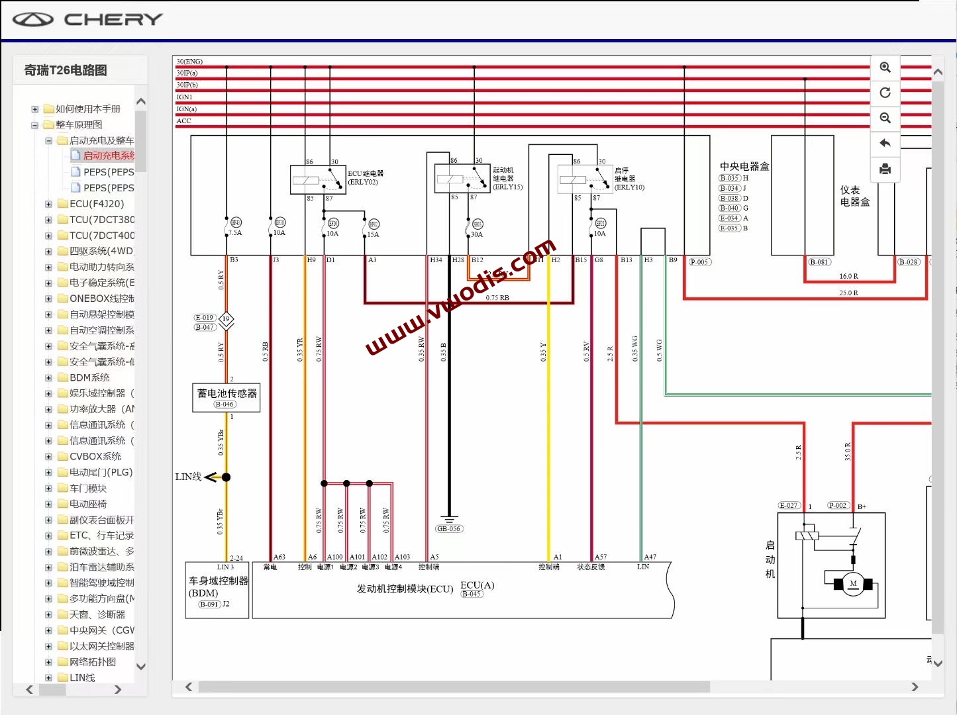Click the folder icon beside 电动尾门(PLG)

[63, 473]
